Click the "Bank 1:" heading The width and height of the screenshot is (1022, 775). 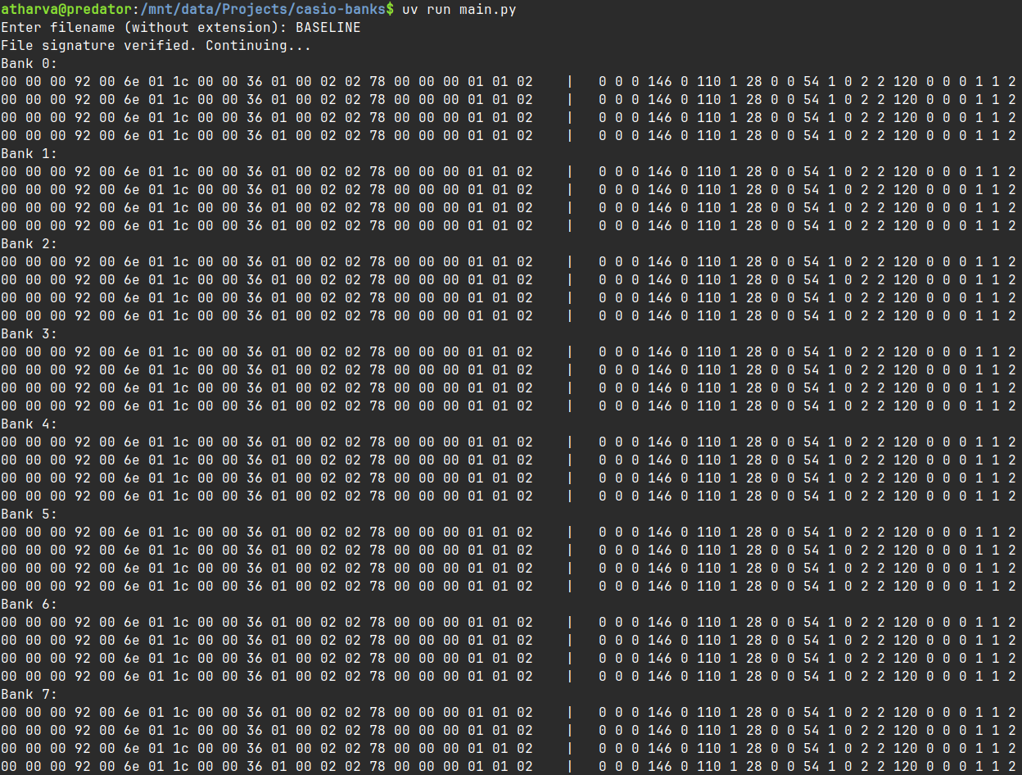coord(29,154)
